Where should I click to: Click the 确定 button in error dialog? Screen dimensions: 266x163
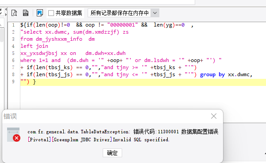pyautogui.click(x=112, y=153)
